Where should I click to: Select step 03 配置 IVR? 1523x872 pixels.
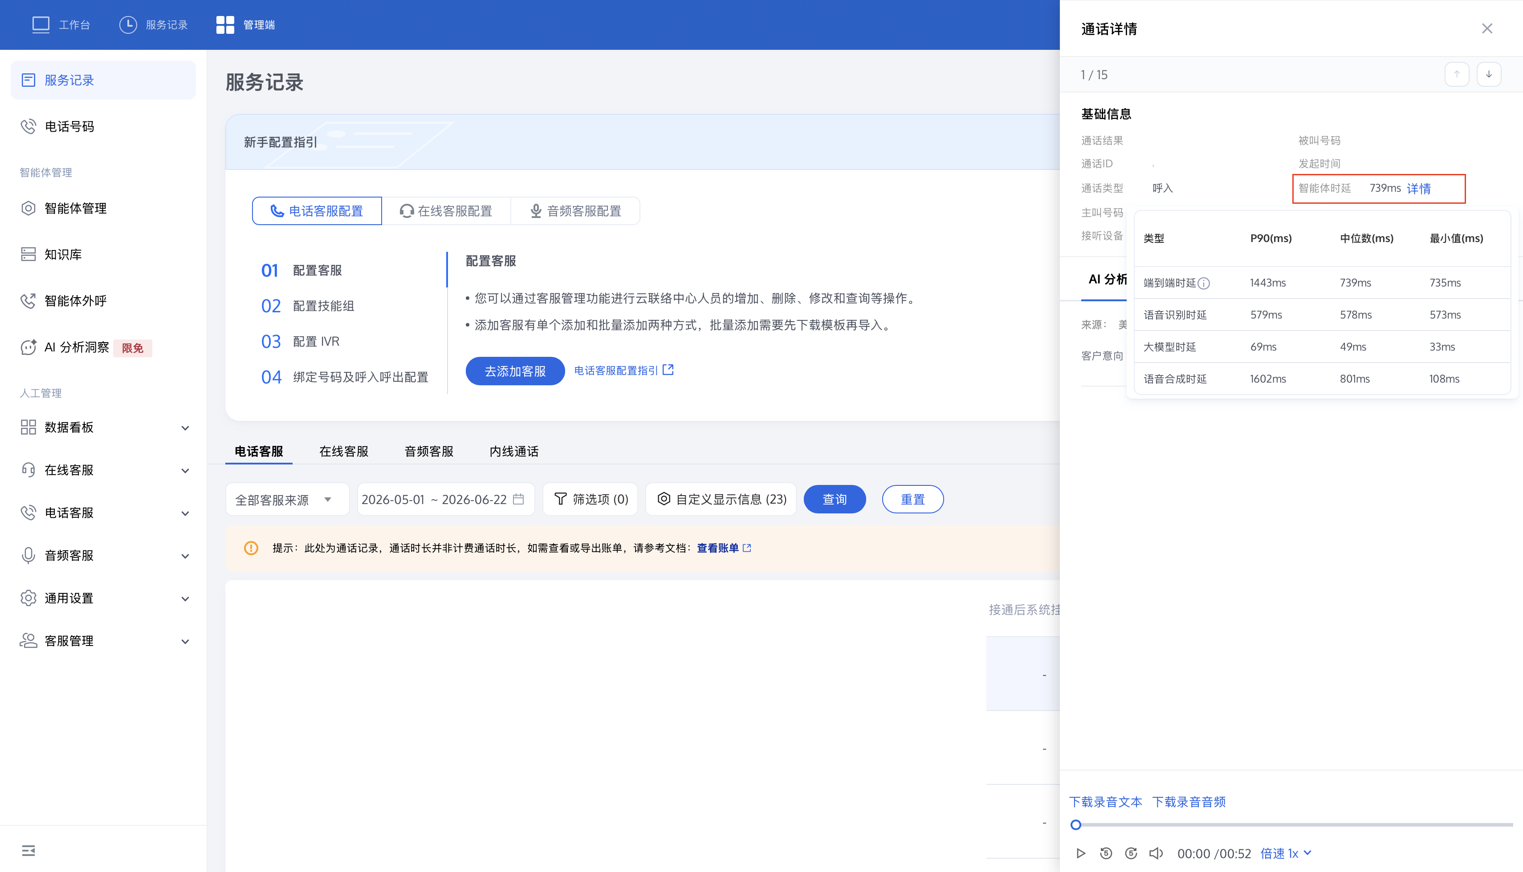300,341
